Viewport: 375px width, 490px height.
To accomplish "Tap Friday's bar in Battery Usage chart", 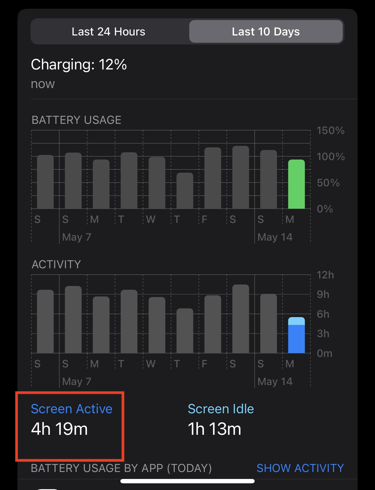I will (x=213, y=178).
